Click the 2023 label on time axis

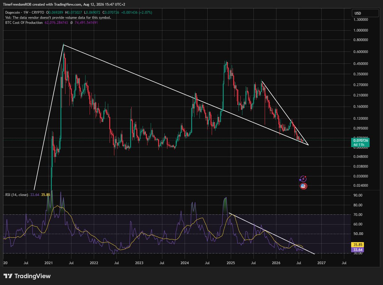coord(139,263)
